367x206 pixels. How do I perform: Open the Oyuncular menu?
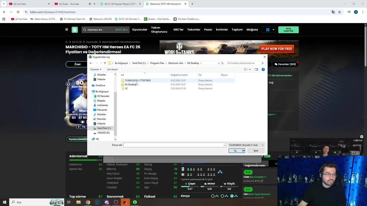[140, 30]
